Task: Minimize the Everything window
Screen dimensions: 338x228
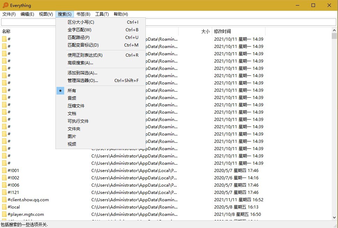Action: point(298,5)
